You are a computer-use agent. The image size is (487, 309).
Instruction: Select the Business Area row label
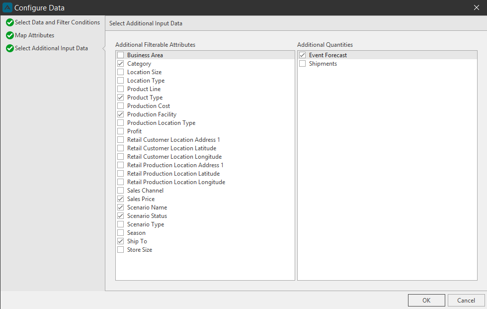[x=145, y=55]
